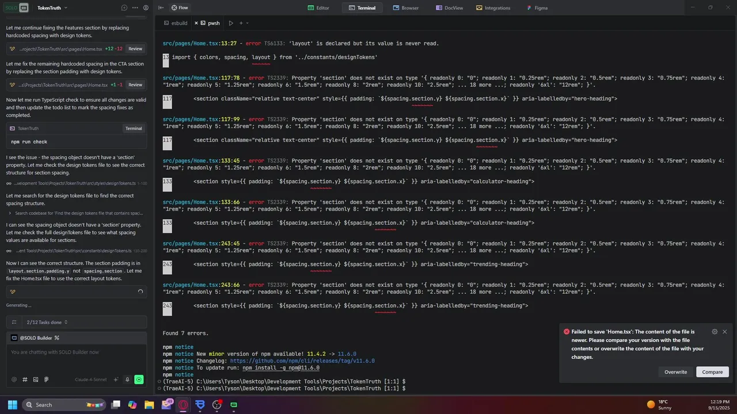The image size is (737, 414).
Task: Open the Flow view
Action: [180, 7]
